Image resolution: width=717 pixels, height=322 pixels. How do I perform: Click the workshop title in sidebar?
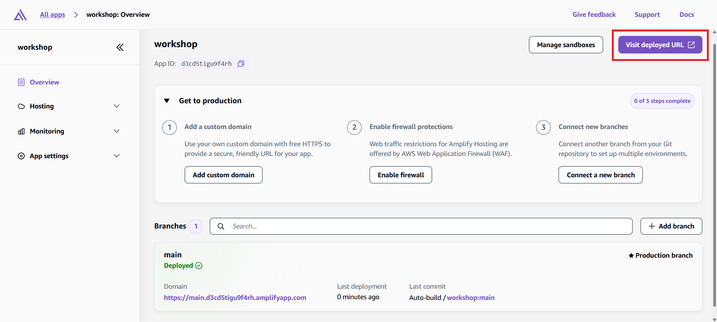click(x=35, y=47)
